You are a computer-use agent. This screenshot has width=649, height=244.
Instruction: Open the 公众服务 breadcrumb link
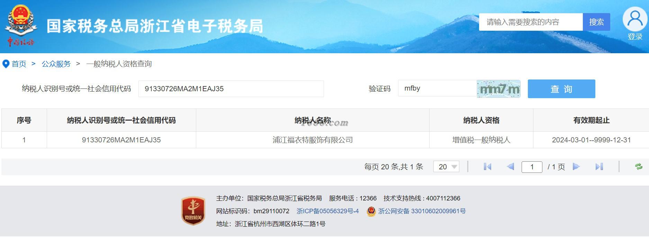(56, 64)
